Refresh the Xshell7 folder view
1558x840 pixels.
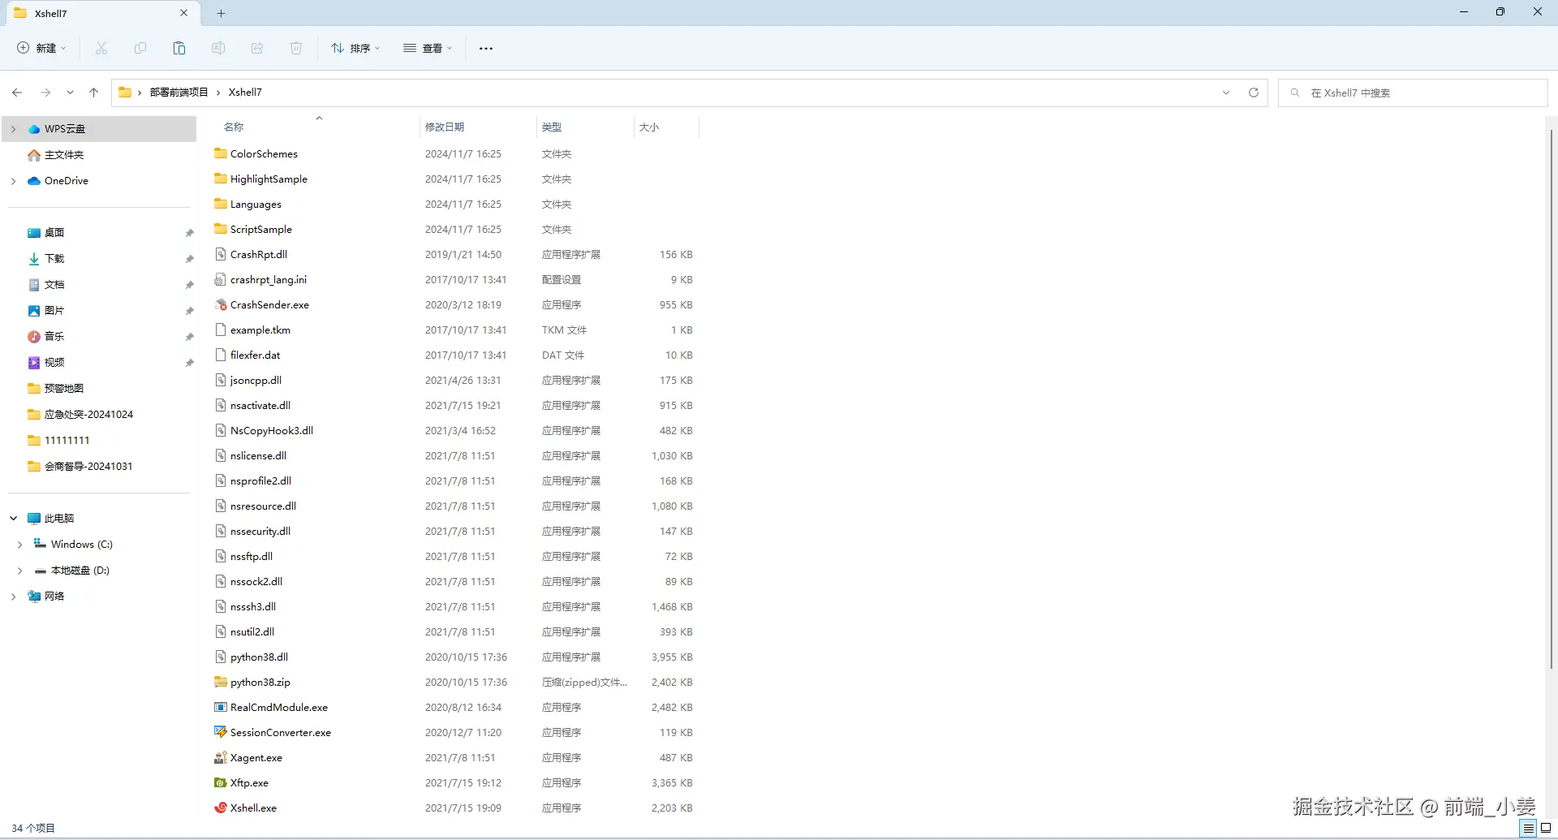pyautogui.click(x=1254, y=93)
